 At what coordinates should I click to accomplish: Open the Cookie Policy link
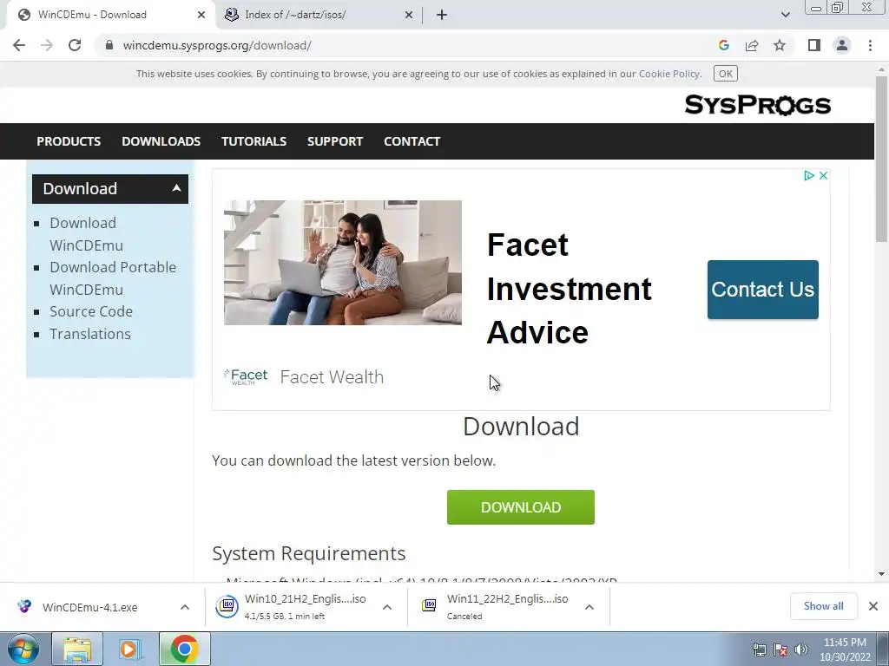click(x=669, y=74)
